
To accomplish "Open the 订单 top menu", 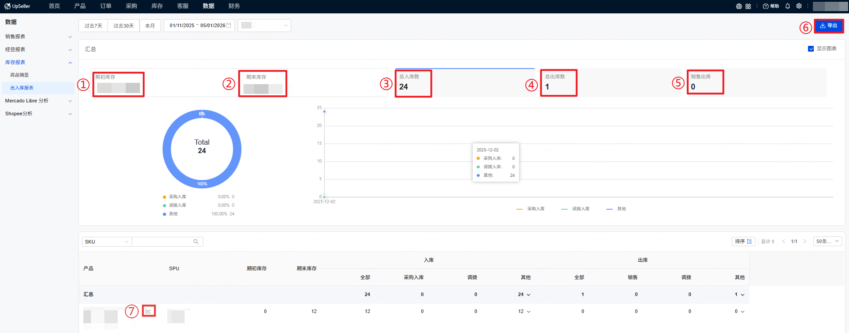I will [x=106, y=6].
